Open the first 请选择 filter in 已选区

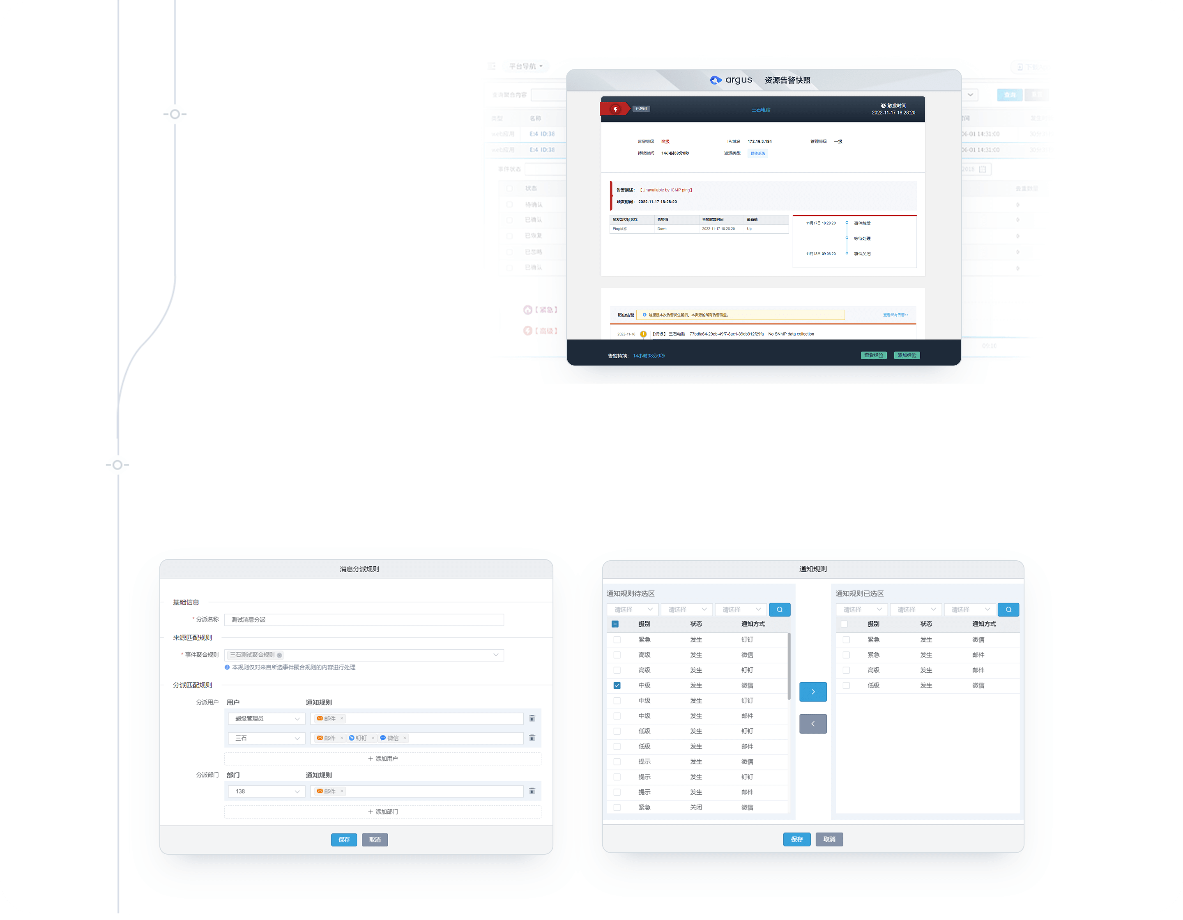(x=862, y=610)
